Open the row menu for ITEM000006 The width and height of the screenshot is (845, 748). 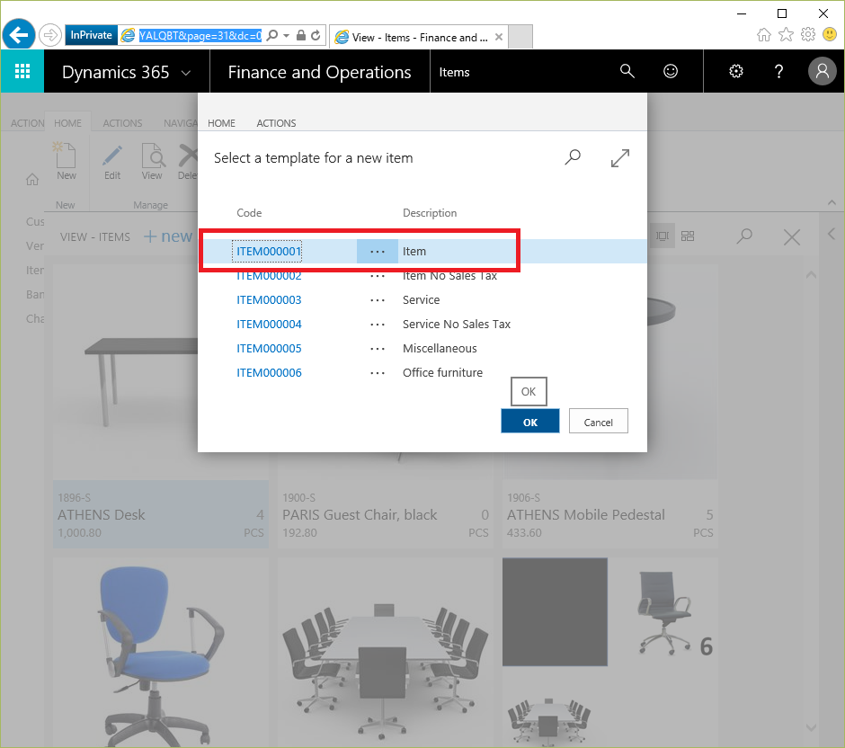coord(378,373)
